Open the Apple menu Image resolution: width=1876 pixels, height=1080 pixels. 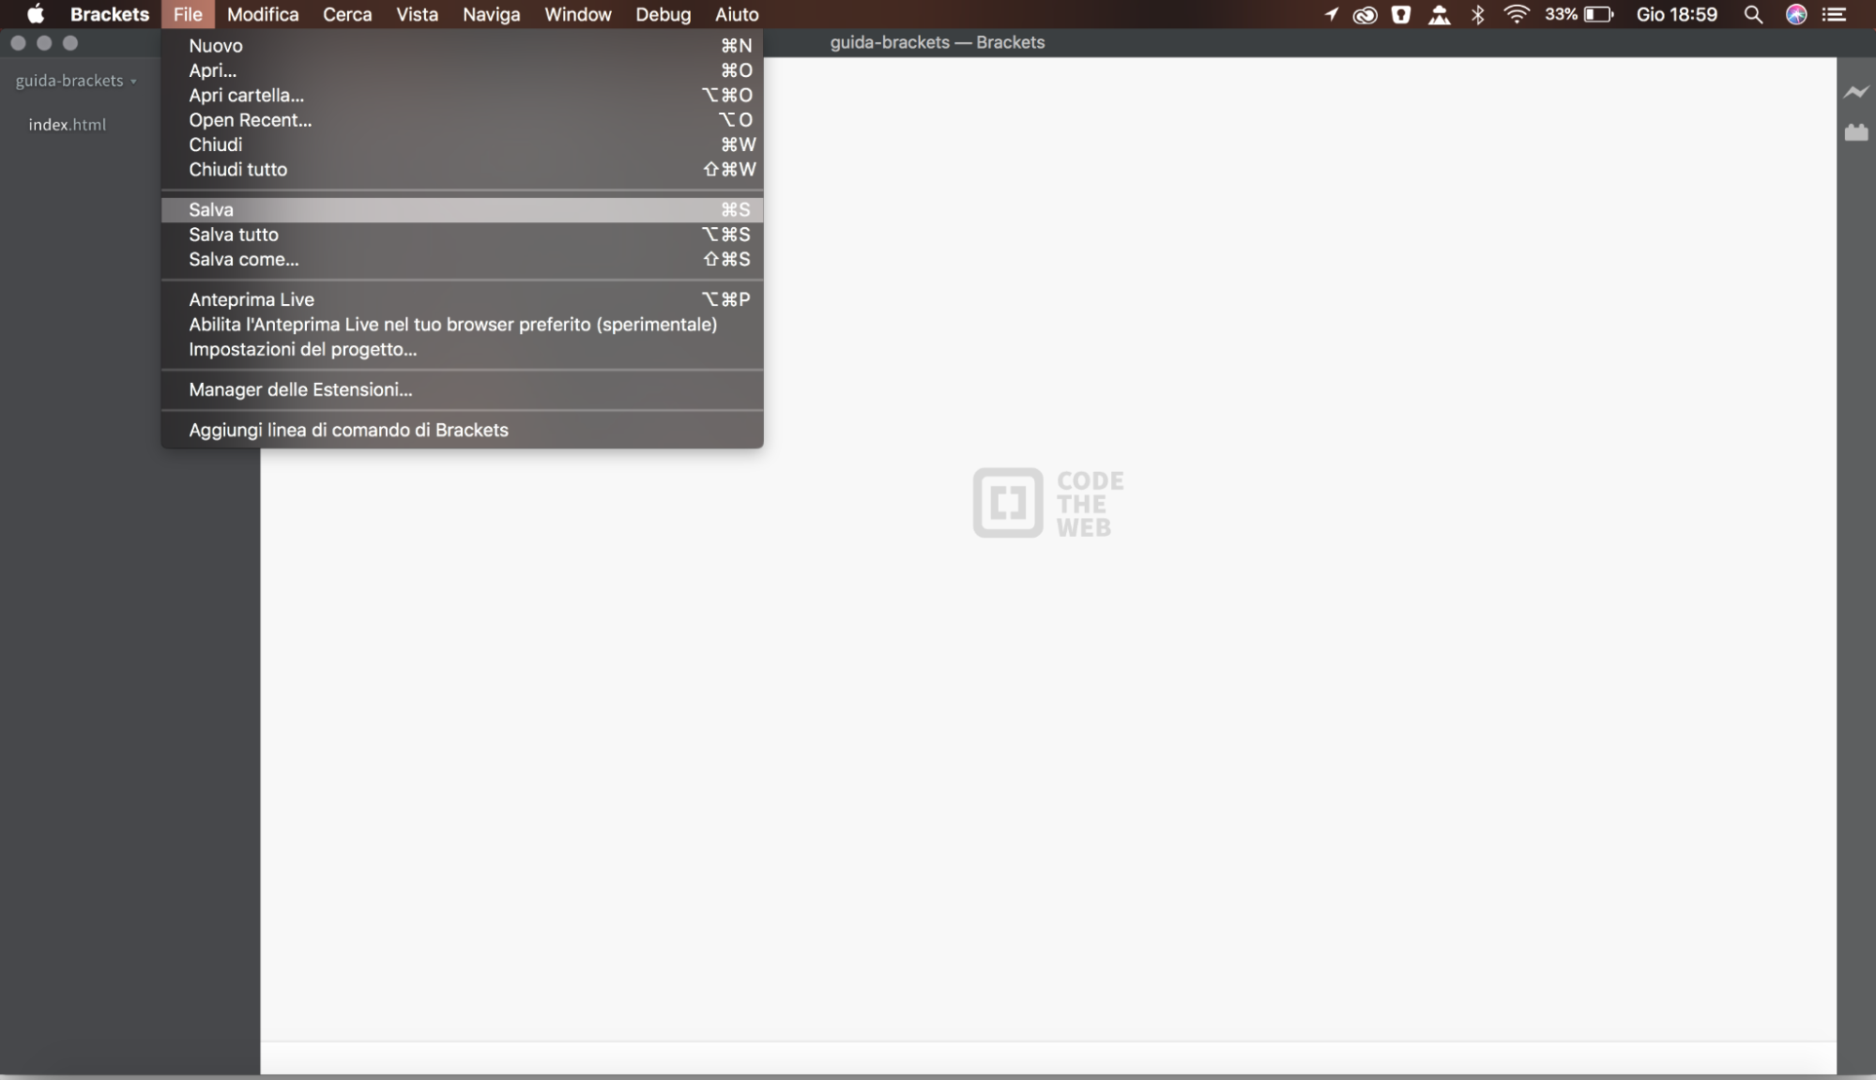coord(35,14)
